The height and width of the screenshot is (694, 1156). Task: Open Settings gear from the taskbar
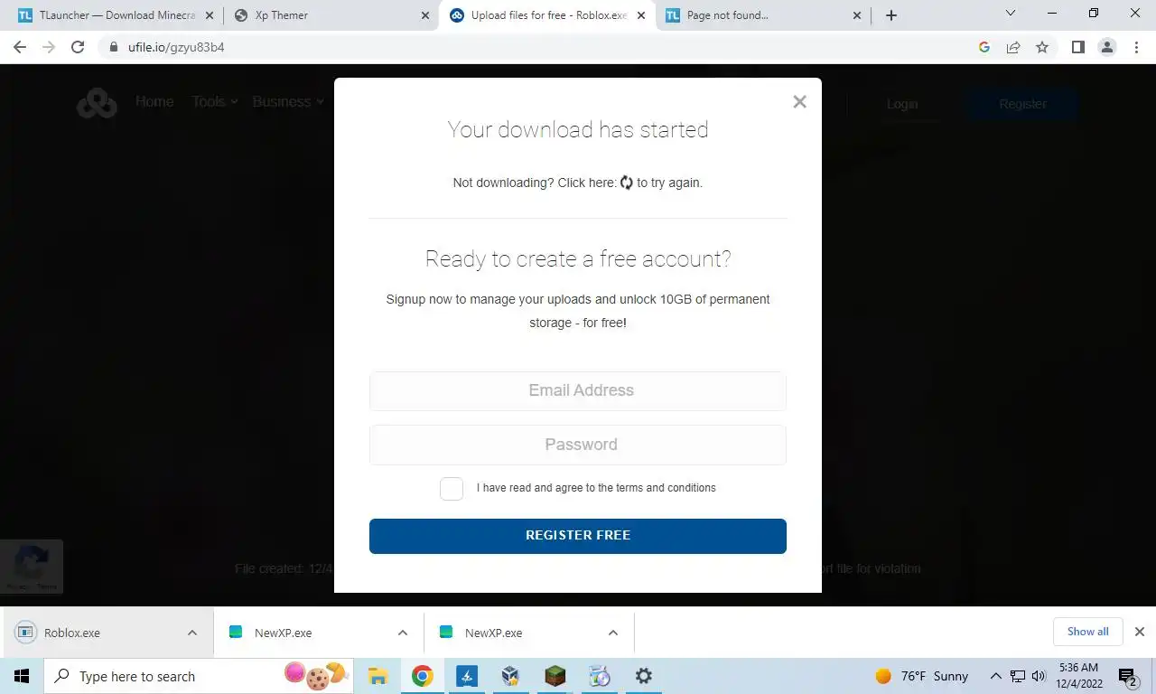(644, 676)
